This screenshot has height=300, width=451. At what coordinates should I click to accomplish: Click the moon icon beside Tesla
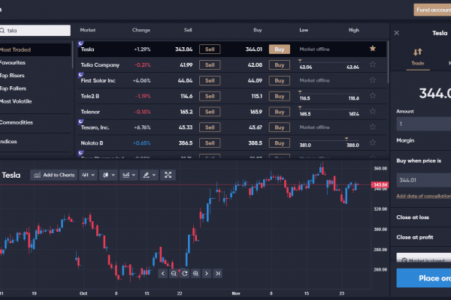(81, 43)
